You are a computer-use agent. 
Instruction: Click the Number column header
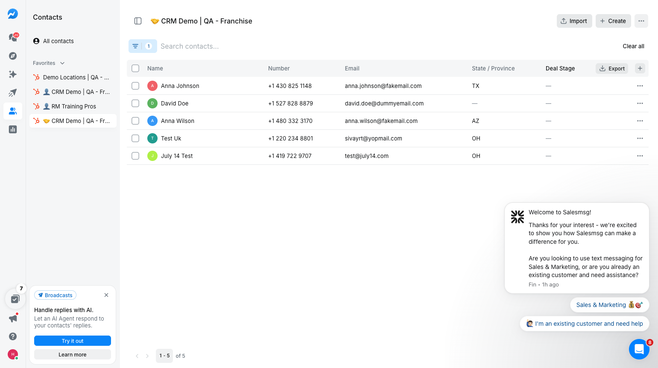tap(279, 68)
